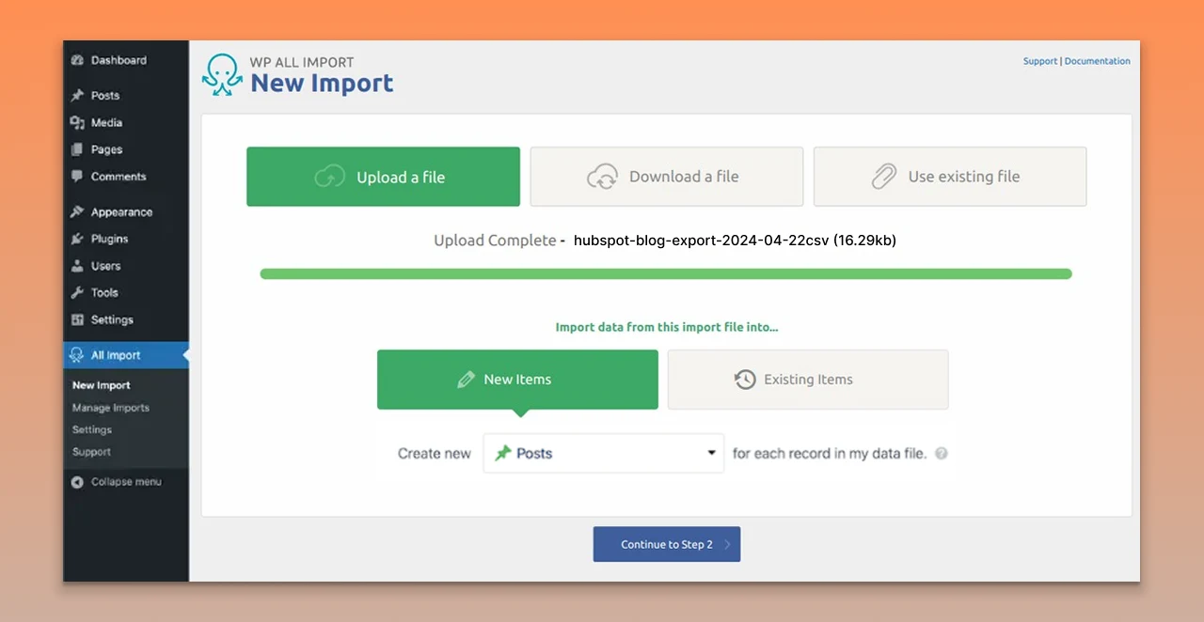Click the WP All Import octopus logo
Screen dimensions: 1204x622
click(x=222, y=75)
